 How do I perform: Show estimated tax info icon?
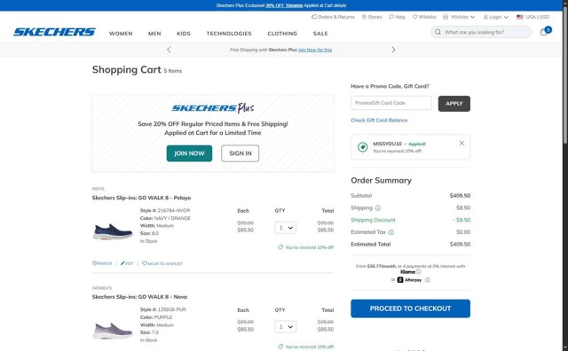[391, 232]
